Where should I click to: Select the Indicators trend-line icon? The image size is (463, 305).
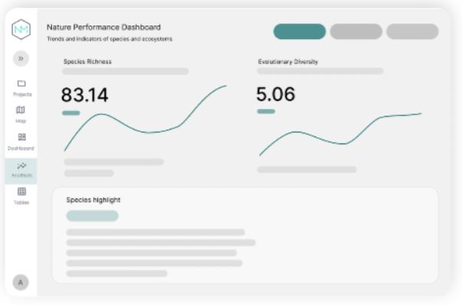21,166
